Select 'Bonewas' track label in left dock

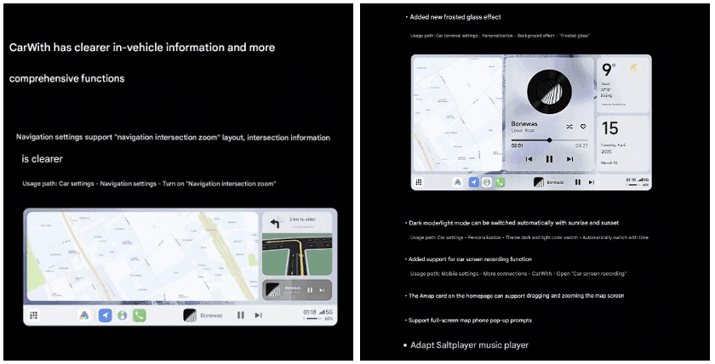click(x=211, y=316)
